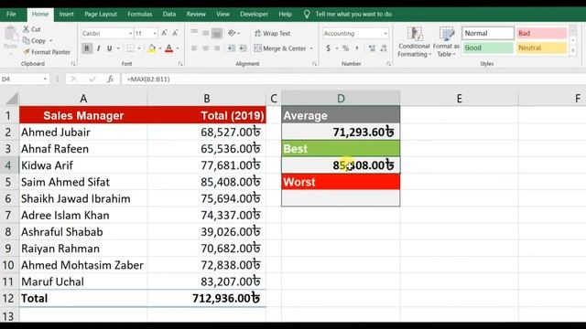The width and height of the screenshot is (586, 329).
Task: Apply the Neutral cell style
Action: click(541, 48)
